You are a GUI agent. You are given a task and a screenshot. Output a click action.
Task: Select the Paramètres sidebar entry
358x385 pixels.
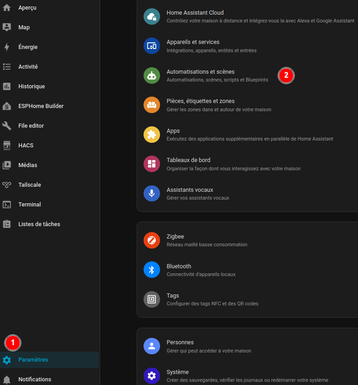tap(49, 360)
